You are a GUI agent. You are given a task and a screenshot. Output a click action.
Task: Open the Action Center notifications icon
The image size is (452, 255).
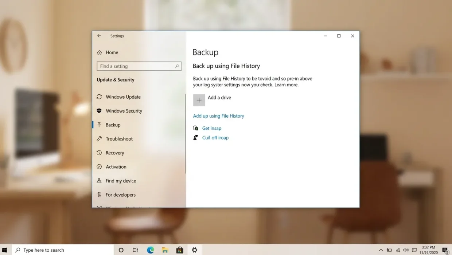[445, 250]
